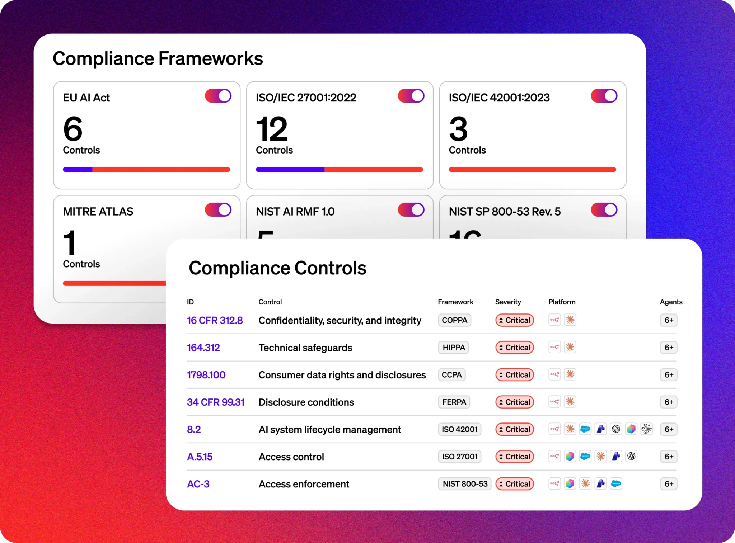Toggle the NIST AI RMF 1.0 switch
735x543 pixels.
[411, 210]
